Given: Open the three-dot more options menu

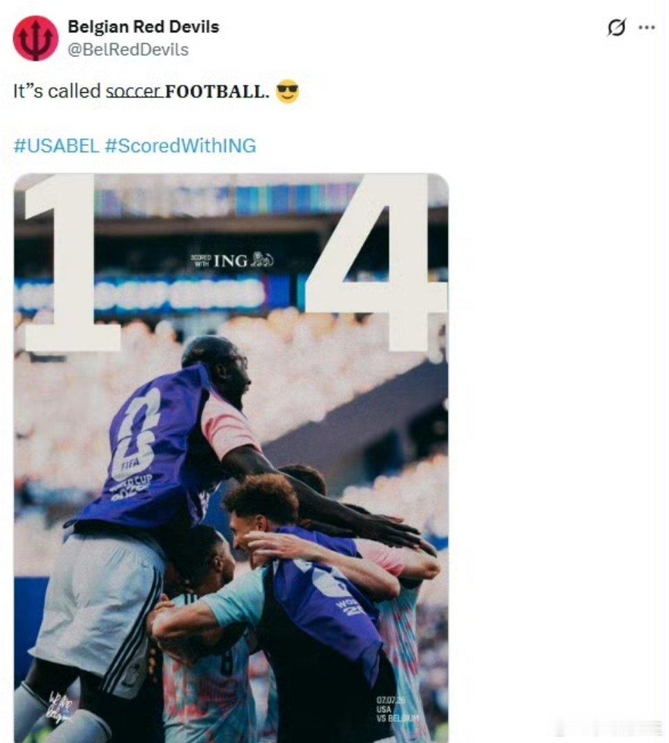Looking at the screenshot, I should pyautogui.click(x=647, y=27).
